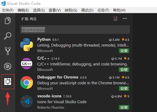The width and height of the screenshot is (157, 112).
Task: Open the Python extension title
Action: pos(44,40)
